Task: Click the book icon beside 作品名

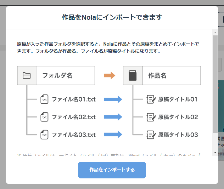Action: (133, 75)
